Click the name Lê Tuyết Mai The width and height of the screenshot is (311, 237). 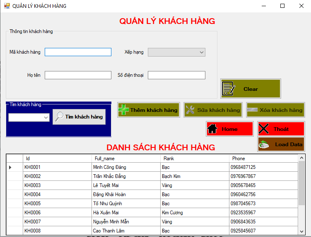point(106,185)
